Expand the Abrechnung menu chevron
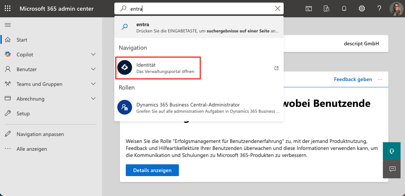The height and width of the screenshot is (196, 405). tap(93, 98)
